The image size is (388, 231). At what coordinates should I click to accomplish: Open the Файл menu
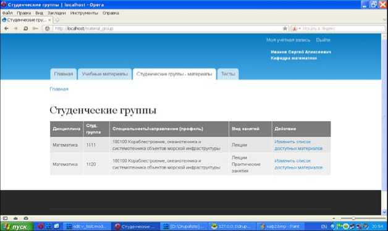tap(7, 13)
